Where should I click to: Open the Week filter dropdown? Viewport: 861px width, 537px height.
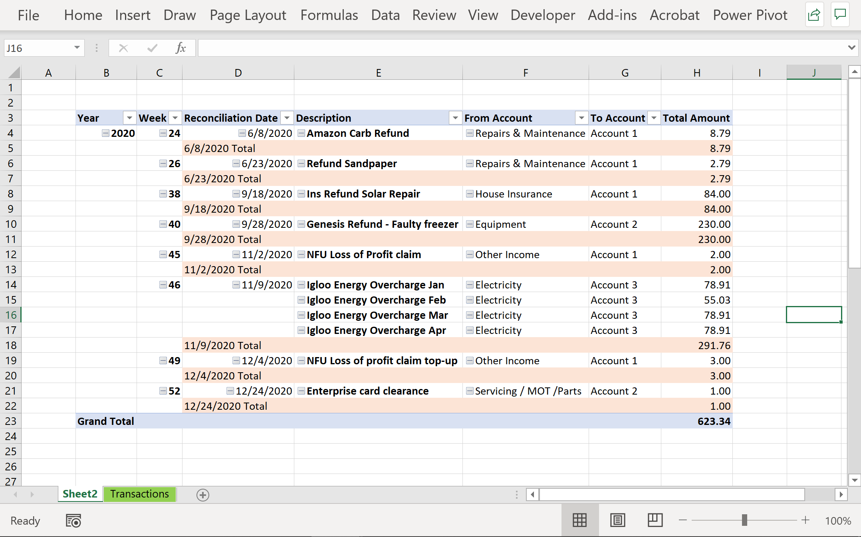tap(175, 118)
